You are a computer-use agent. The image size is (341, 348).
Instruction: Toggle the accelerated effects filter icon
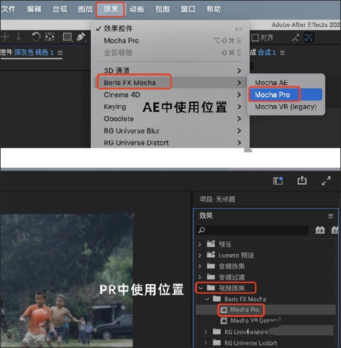pos(320,230)
